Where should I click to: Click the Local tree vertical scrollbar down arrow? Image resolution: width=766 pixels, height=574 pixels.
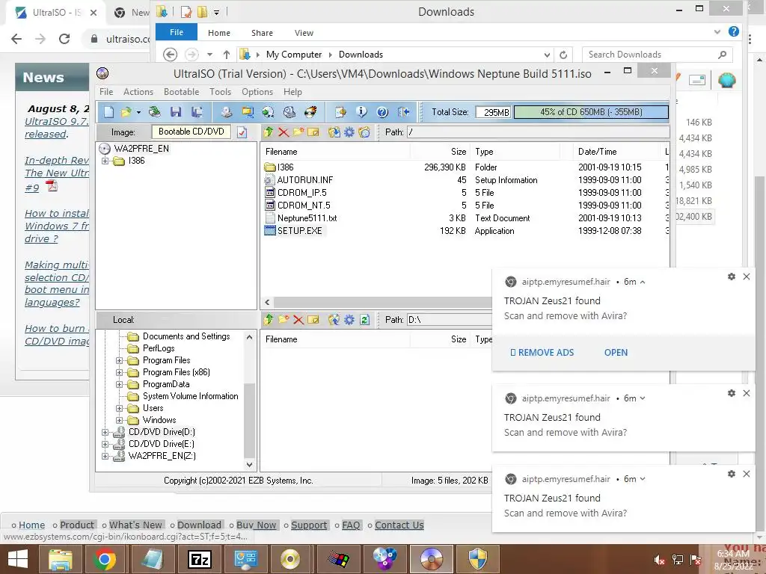[250, 465]
